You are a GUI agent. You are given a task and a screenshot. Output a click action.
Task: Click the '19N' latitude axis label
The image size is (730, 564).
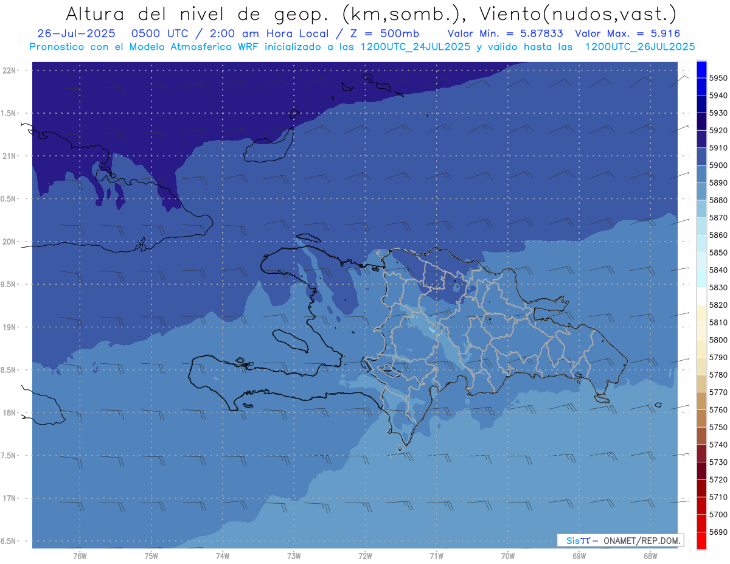tap(9, 327)
